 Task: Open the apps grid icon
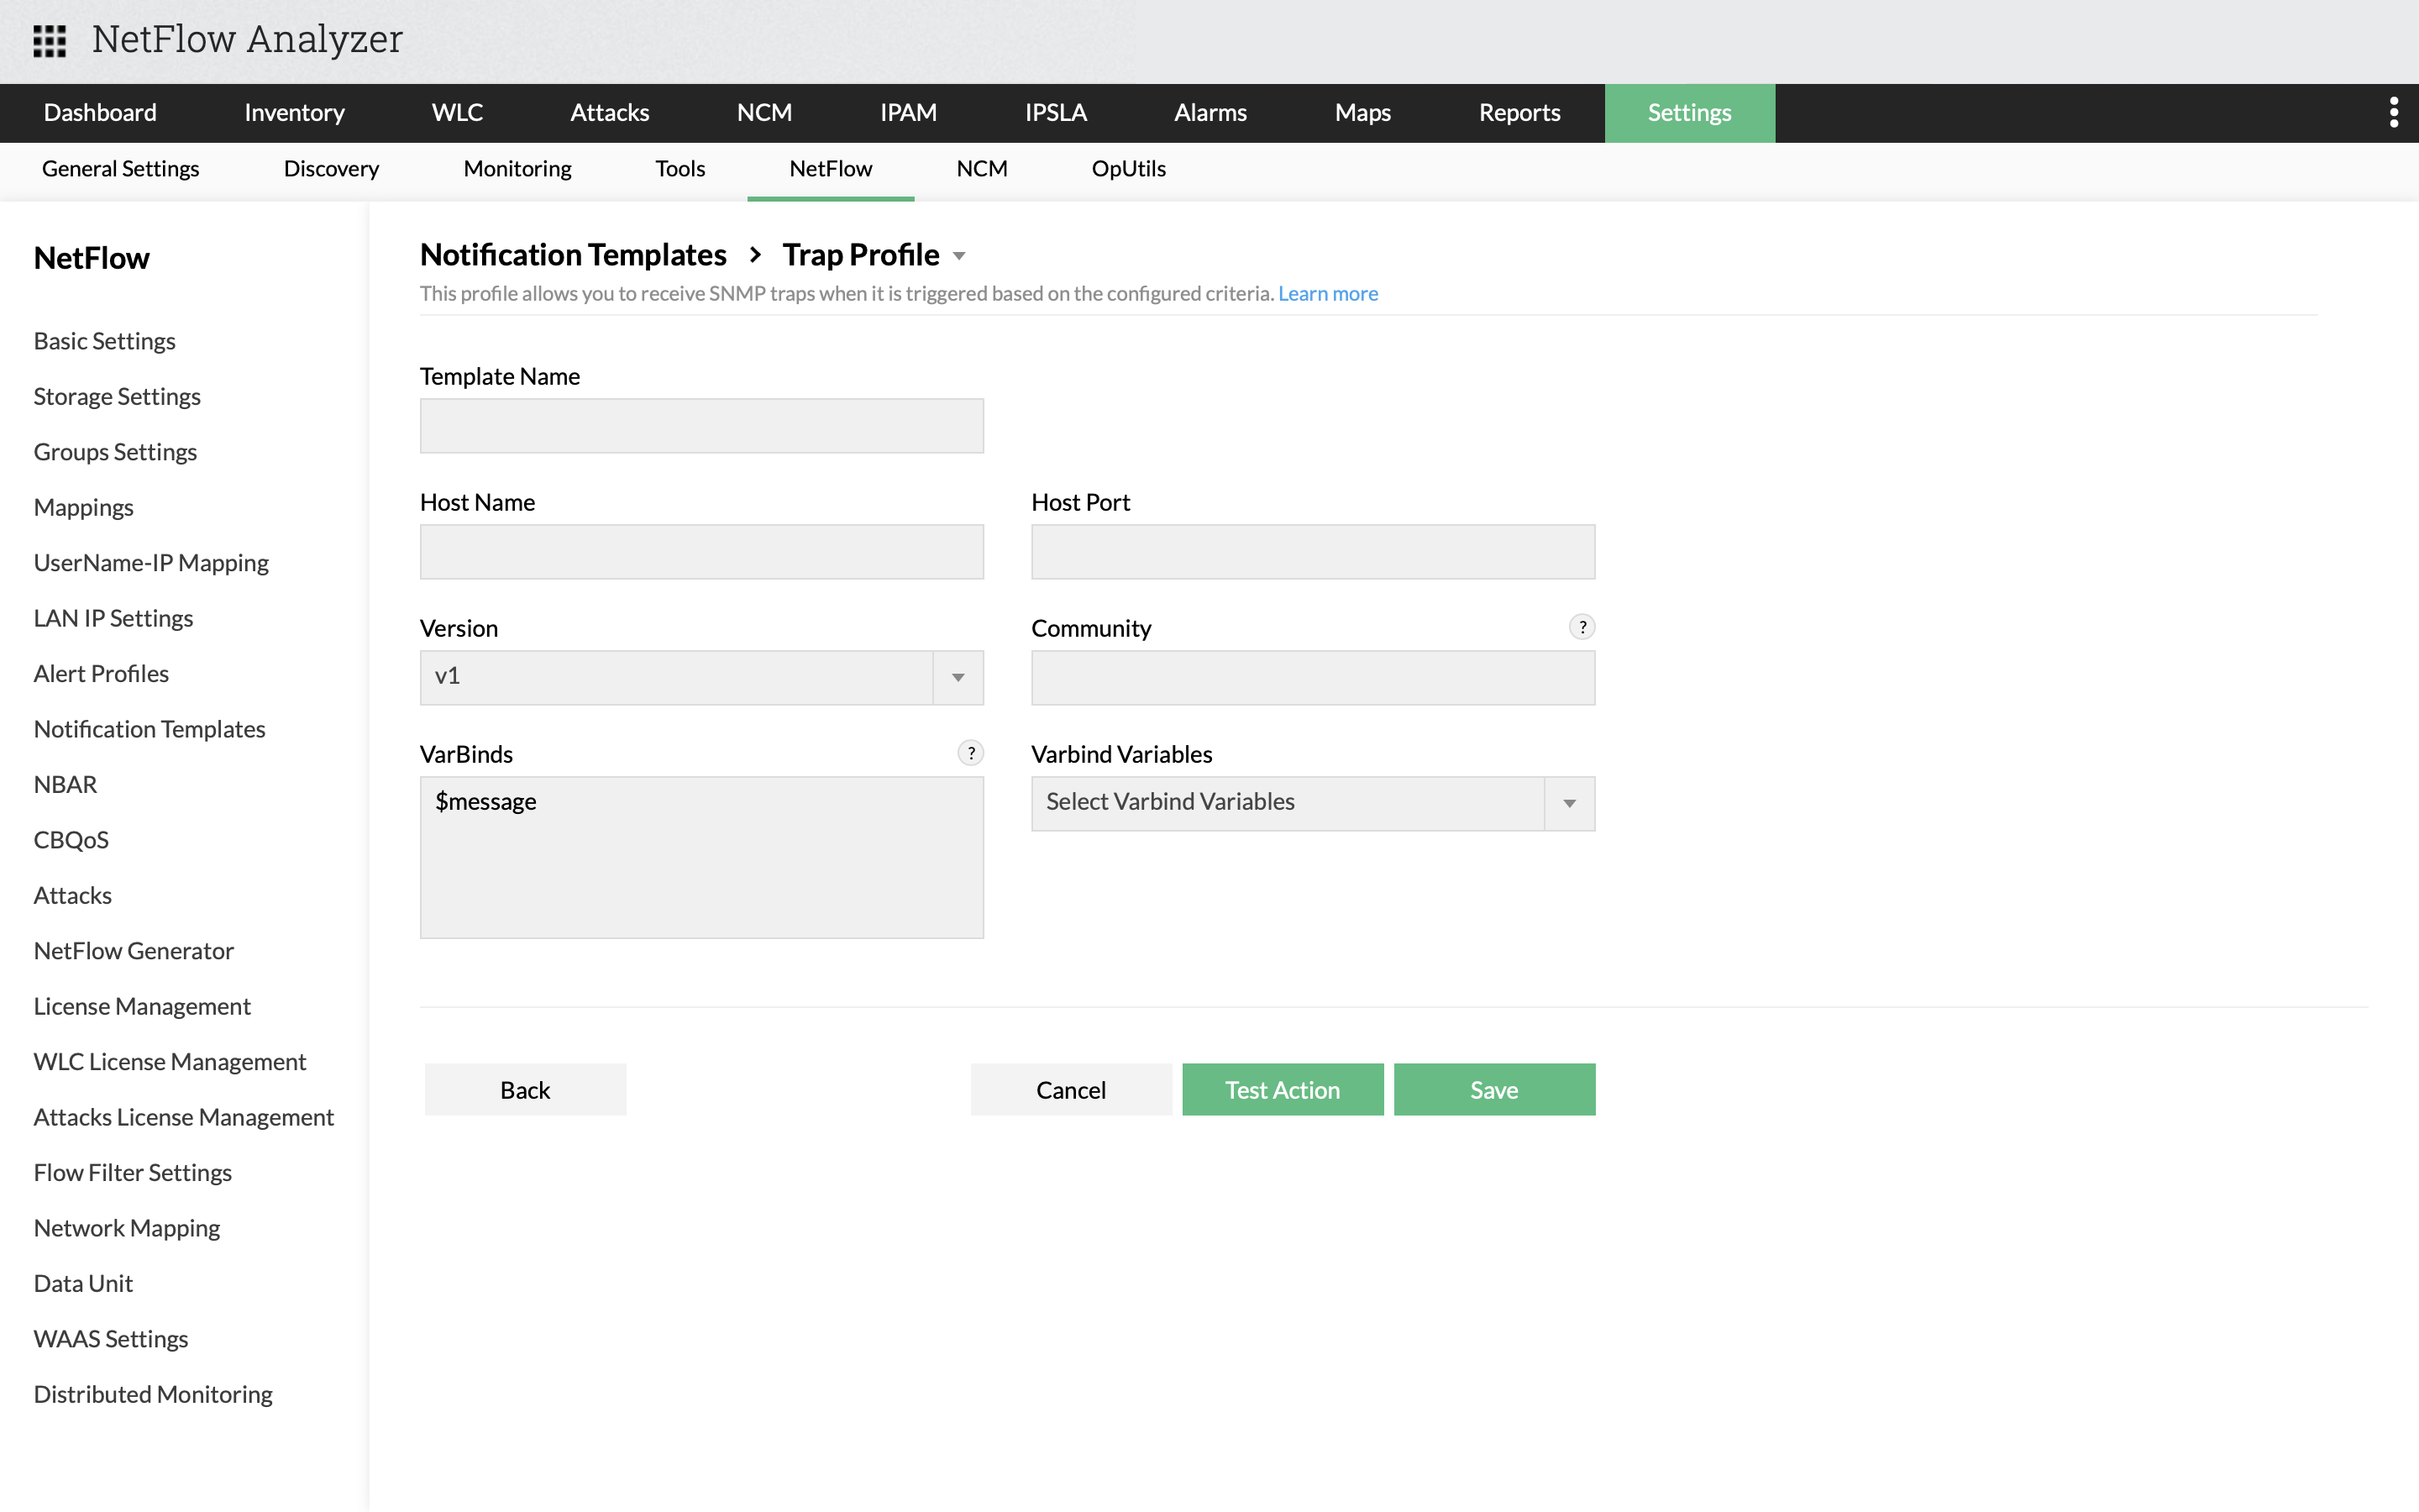(49, 40)
